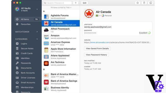This screenshot has height=93, width=166.
Task: Click the Identities category icon
Action: click(17, 58)
